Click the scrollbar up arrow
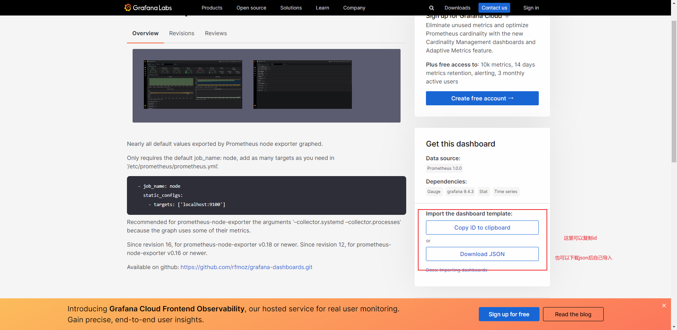 [674, 3]
